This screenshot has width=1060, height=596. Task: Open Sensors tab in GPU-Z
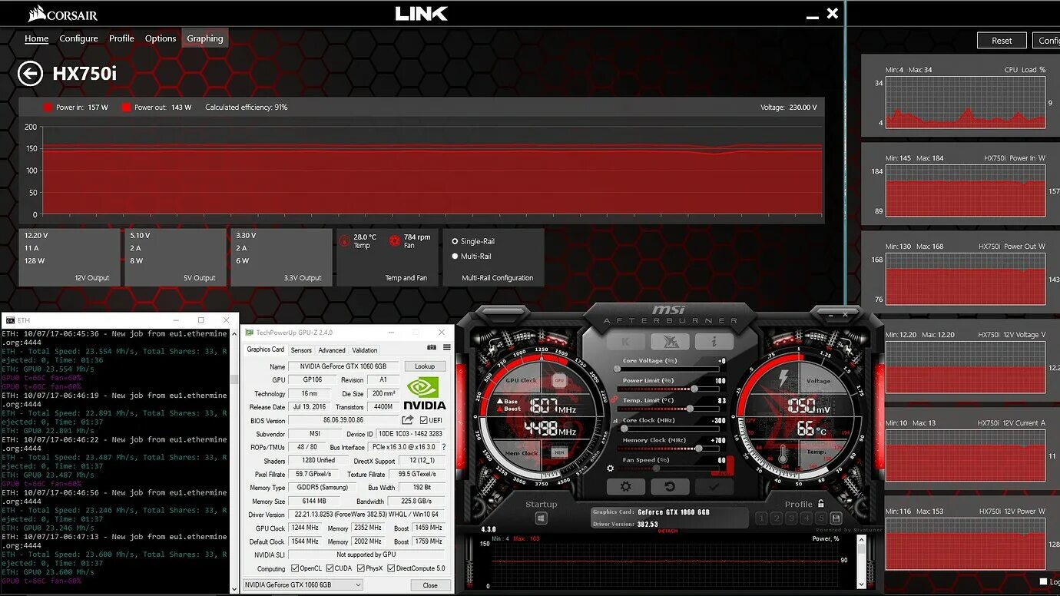pyautogui.click(x=301, y=350)
